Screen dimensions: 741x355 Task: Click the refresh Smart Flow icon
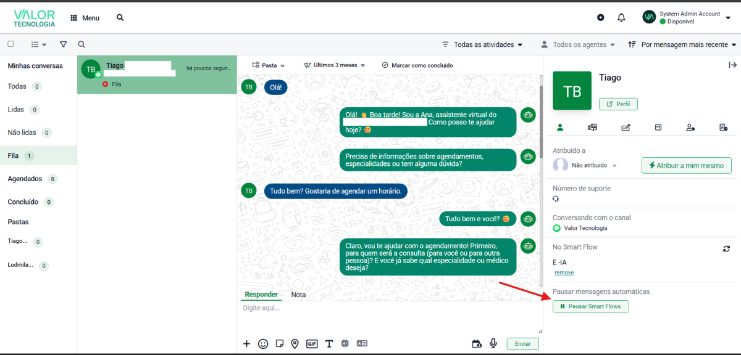(x=727, y=248)
